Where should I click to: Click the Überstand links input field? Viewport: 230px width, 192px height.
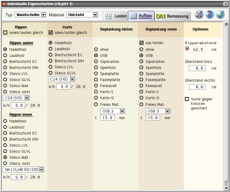(197, 68)
